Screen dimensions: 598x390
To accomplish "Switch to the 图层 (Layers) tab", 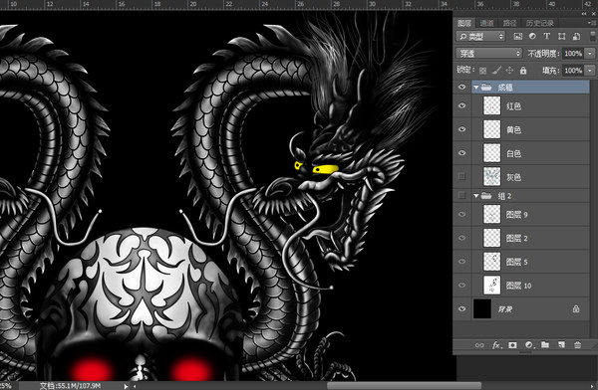I will pyautogui.click(x=464, y=23).
